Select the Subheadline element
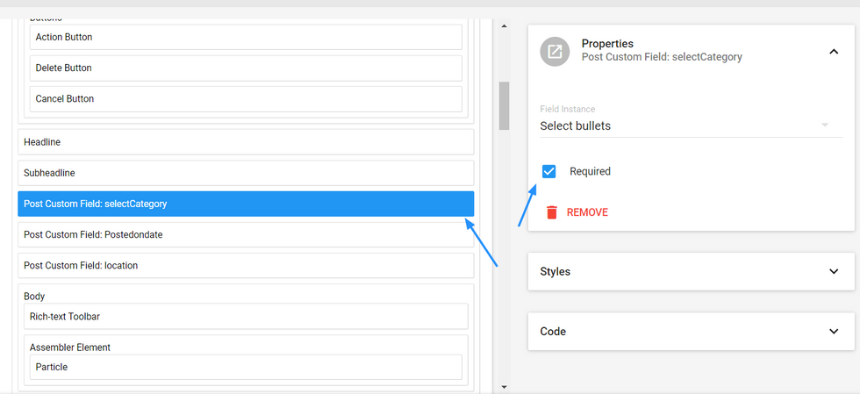 tap(246, 173)
